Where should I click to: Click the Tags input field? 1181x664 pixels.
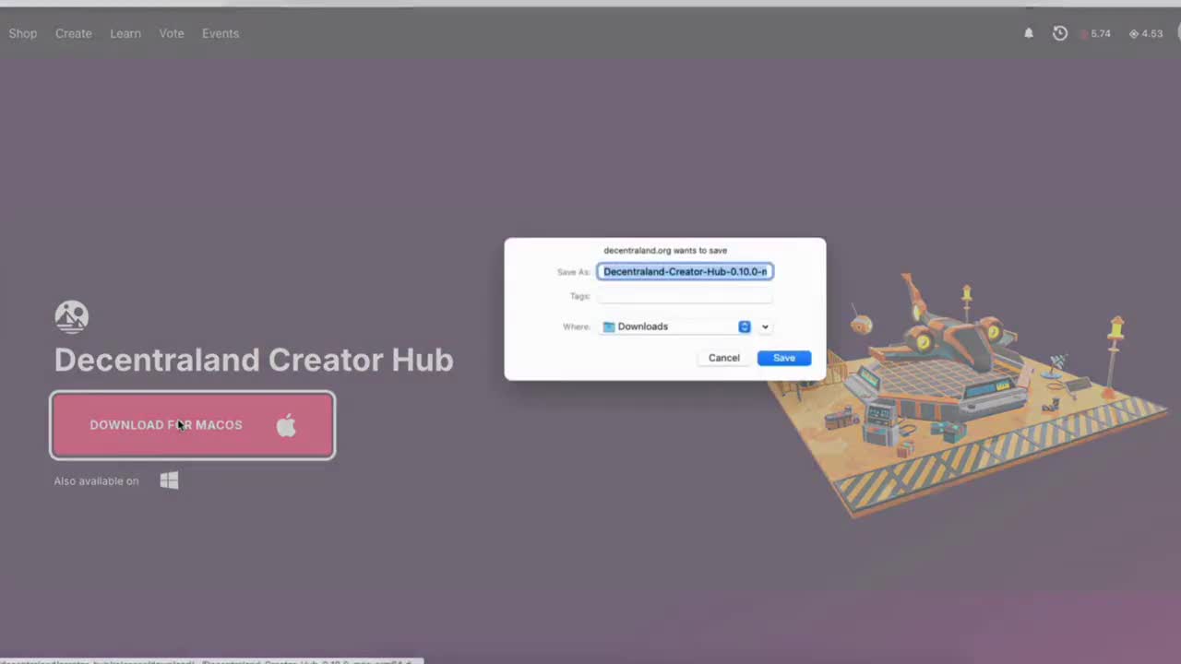point(685,295)
